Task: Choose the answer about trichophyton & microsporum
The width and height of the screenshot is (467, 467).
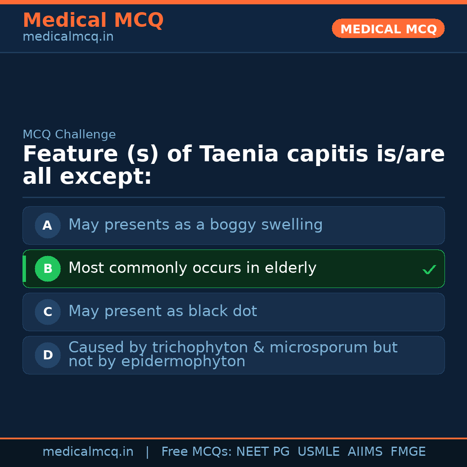Action: 233,355
